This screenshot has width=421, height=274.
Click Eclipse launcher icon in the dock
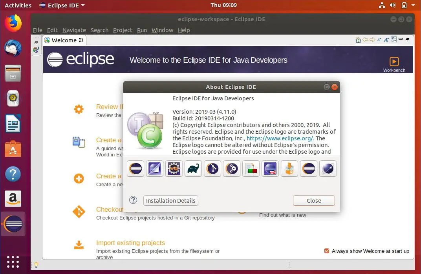pos(13,224)
